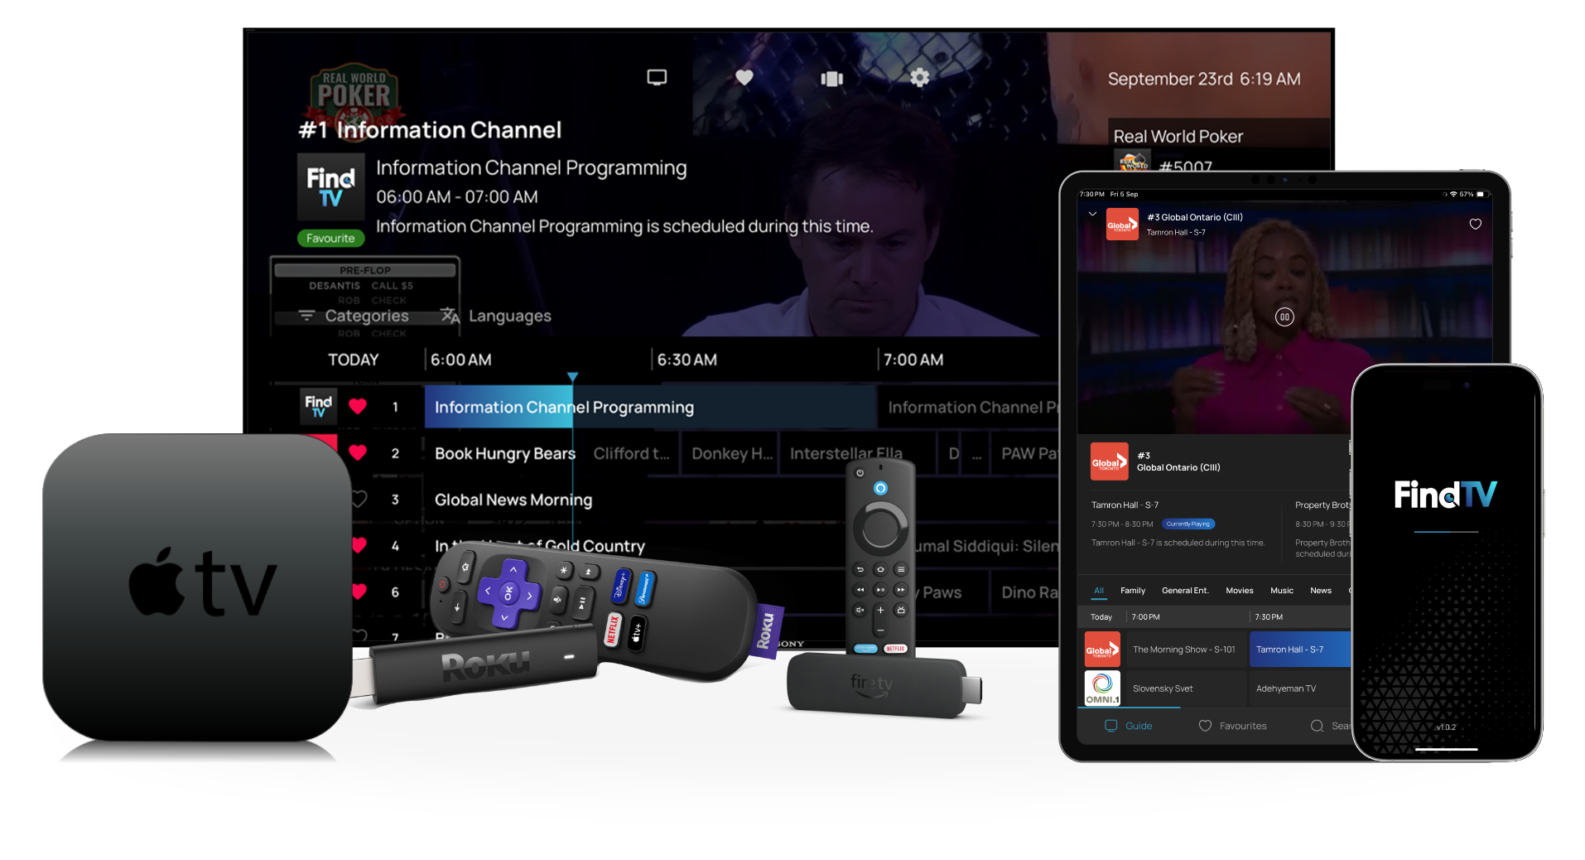This screenshot has width=1585, height=860.
Task: Click the Languages translate icon
Action: click(450, 316)
